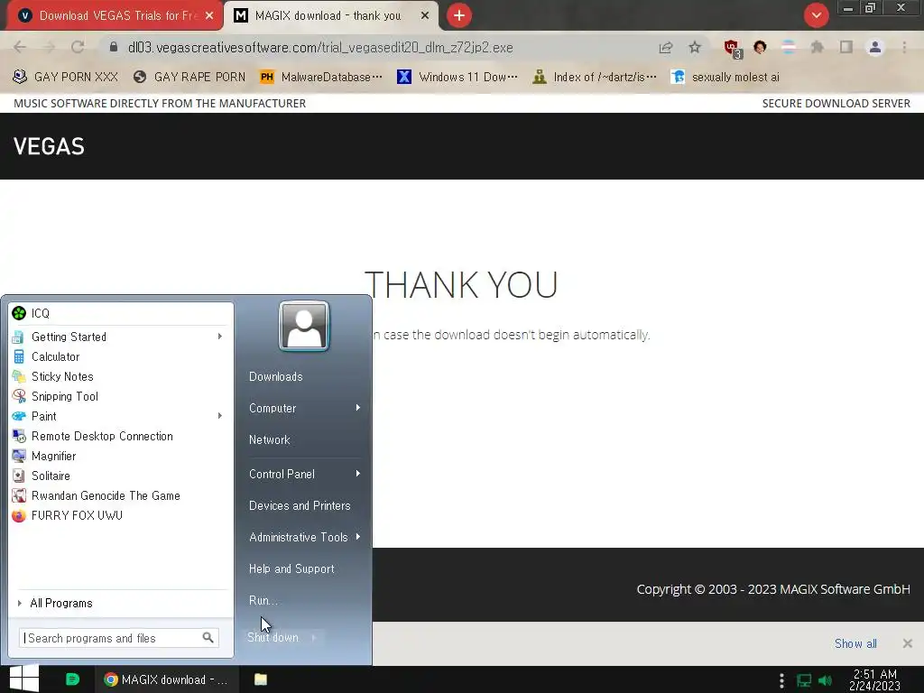Image resolution: width=924 pixels, height=693 pixels.
Task: Expand the Paint jump list arrow
Action: pos(220,416)
